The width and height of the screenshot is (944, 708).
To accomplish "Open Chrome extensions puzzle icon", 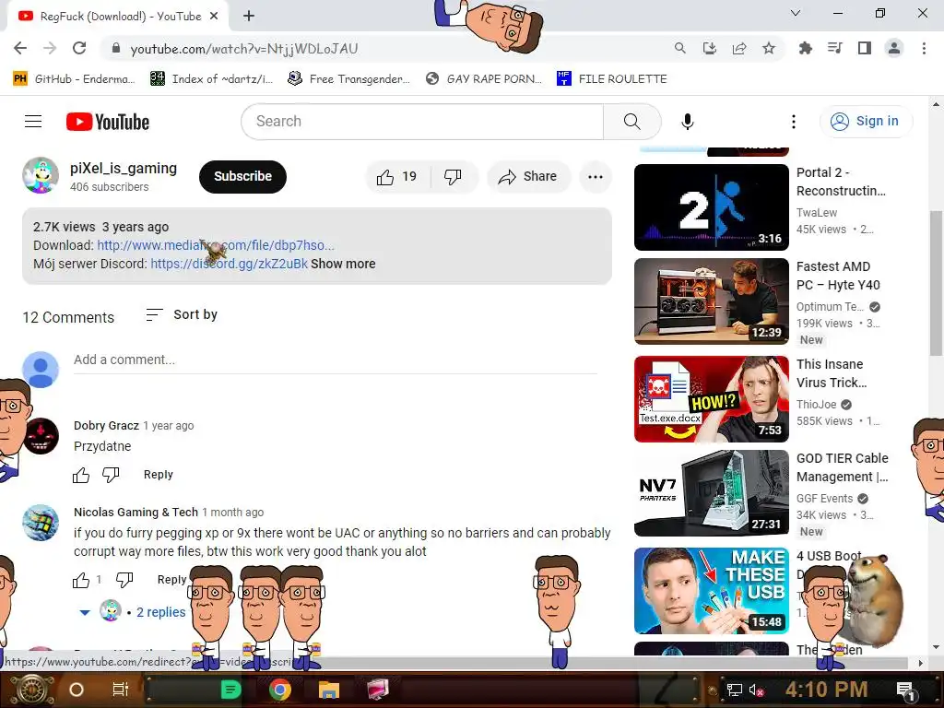I will pyautogui.click(x=805, y=48).
